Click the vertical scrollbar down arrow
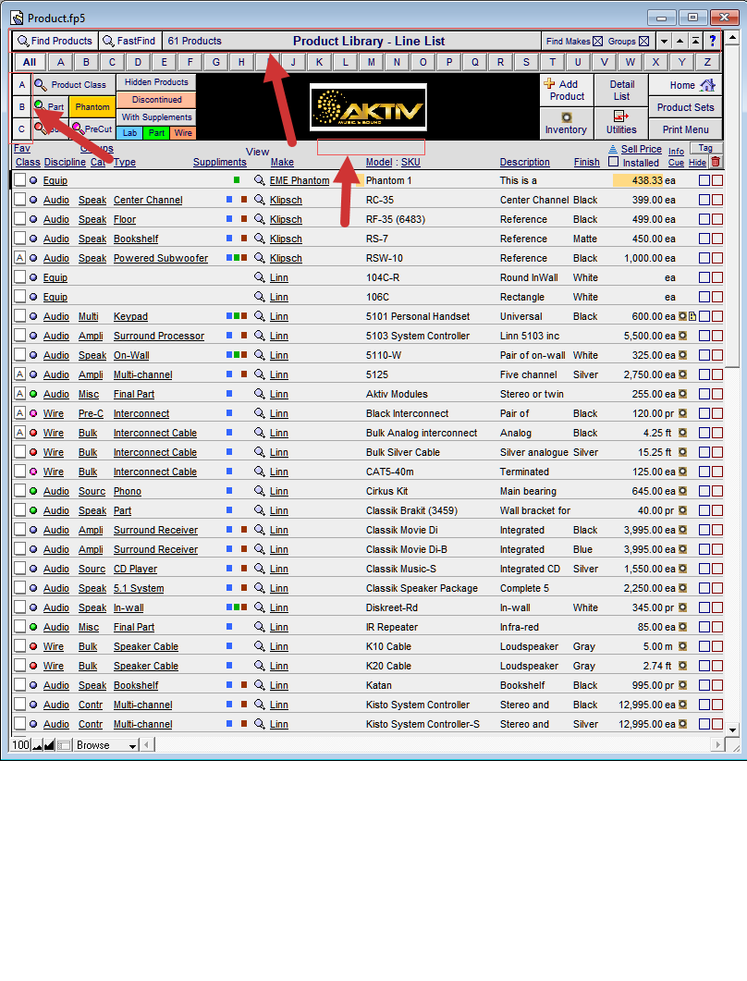Screen dimensions: 747x981 [x=732, y=730]
